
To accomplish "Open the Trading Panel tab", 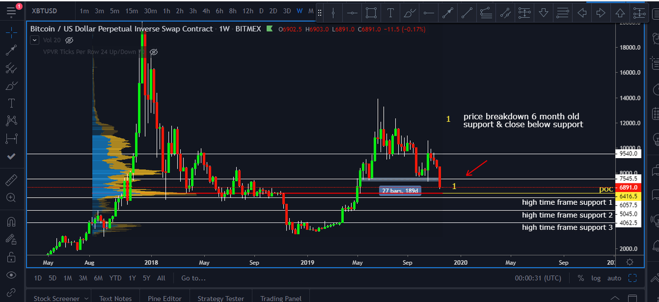I will pyautogui.click(x=281, y=298).
